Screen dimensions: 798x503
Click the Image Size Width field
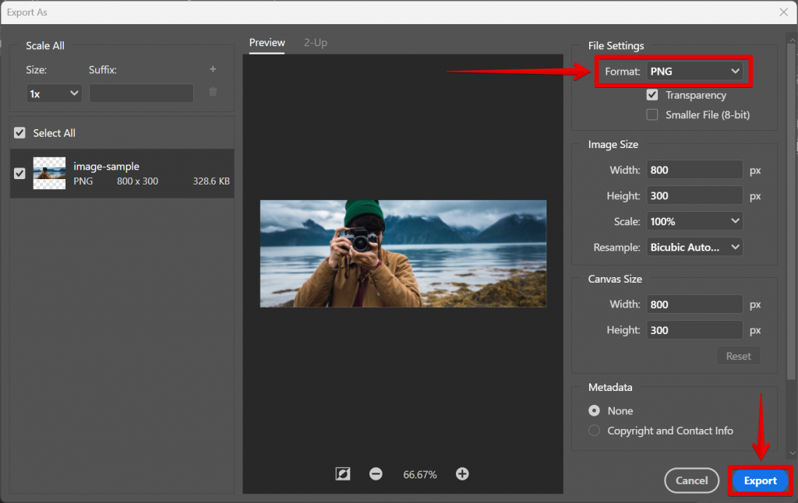[x=694, y=170]
